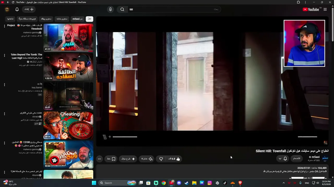The image size is (334, 187).
Task: Open options for the Airrack video
Action: [4, 114]
